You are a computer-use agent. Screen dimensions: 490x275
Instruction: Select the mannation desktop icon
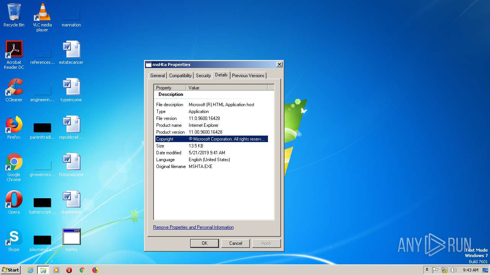[x=71, y=15]
